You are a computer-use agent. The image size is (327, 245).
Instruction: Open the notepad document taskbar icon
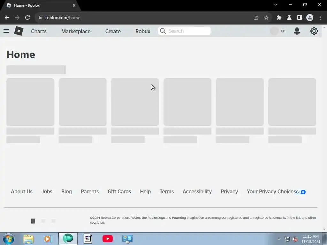(x=88, y=239)
